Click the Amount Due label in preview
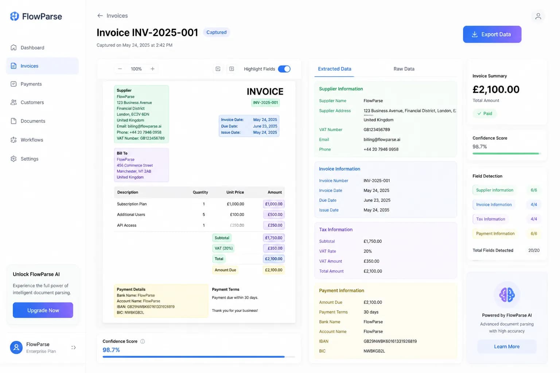The width and height of the screenshot is (560, 373). 225,270
